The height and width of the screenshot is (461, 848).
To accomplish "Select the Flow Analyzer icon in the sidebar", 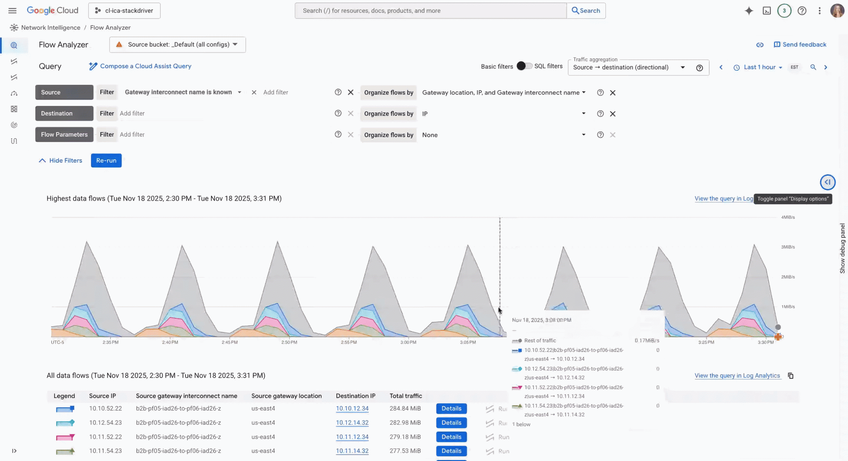I will (14, 45).
